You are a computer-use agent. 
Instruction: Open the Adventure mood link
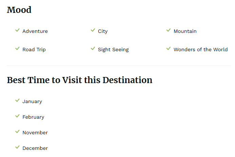click(35, 31)
